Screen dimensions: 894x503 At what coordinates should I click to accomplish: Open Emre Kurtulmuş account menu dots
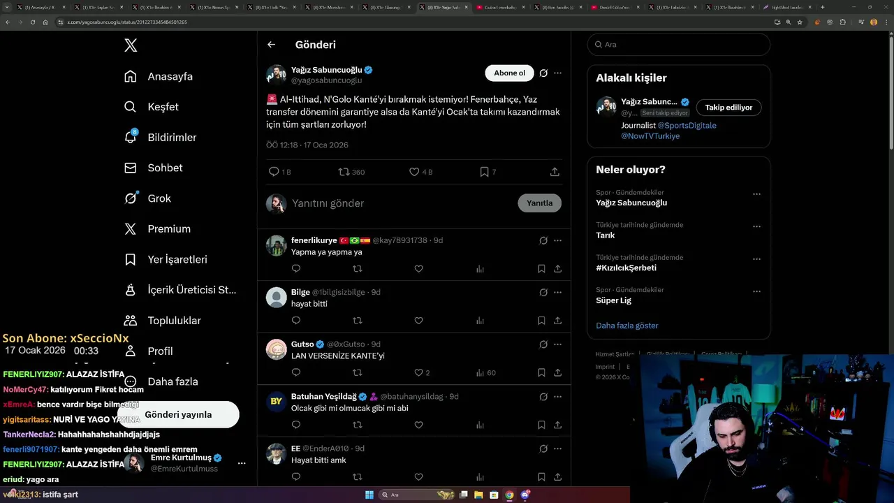click(242, 463)
